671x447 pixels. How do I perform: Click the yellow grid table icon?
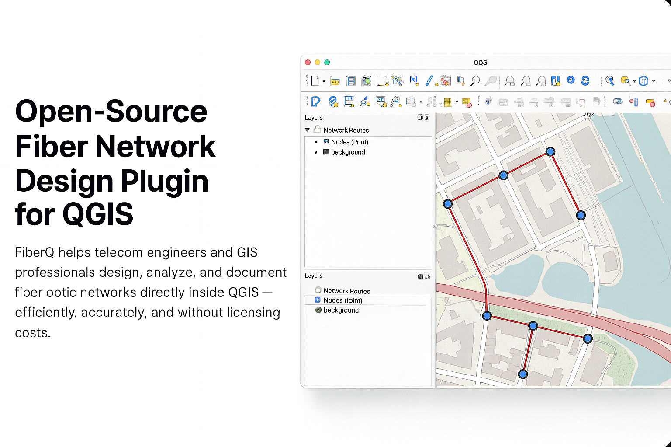[447, 102]
